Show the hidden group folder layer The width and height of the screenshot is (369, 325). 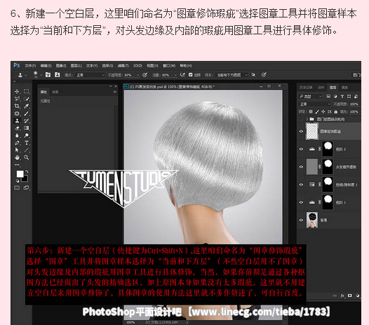point(301,119)
